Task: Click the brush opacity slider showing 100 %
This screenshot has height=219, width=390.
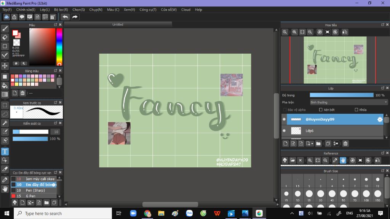Action: pyautogui.click(x=30, y=139)
